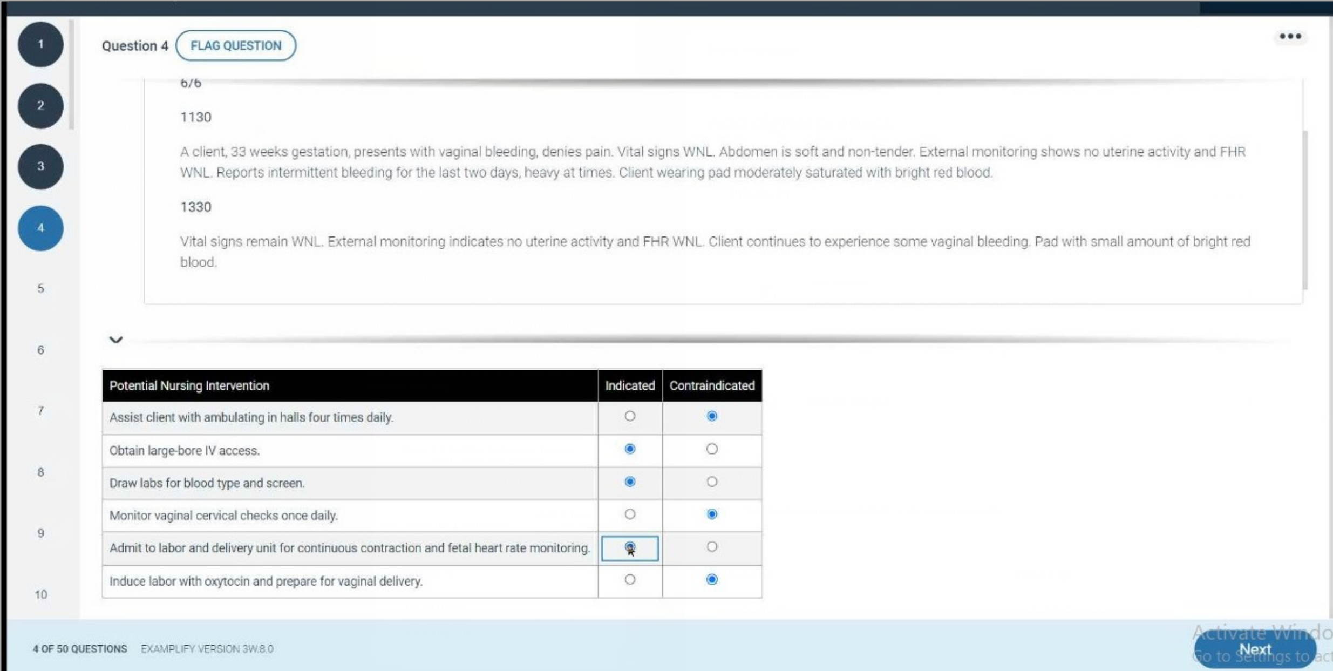Open question 6 in sidebar

click(40, 350)
